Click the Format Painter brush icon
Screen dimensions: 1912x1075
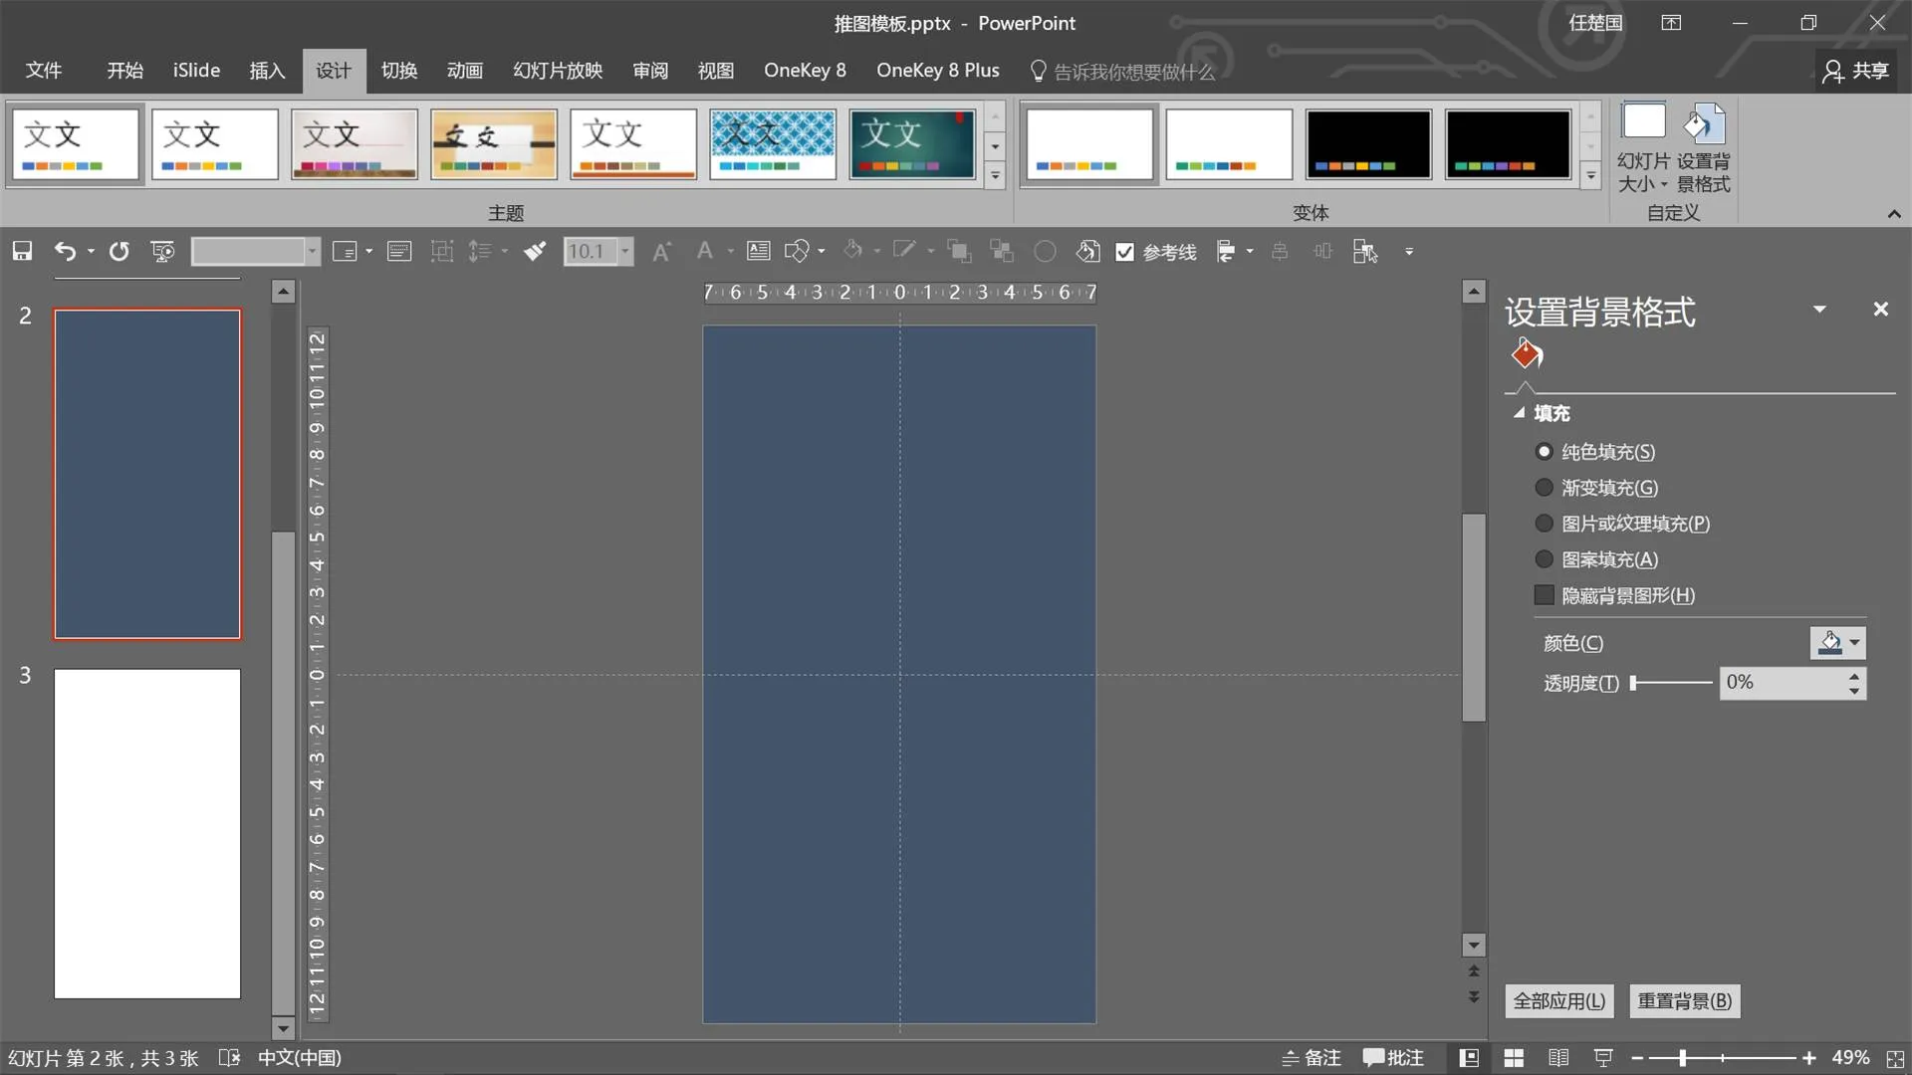point(535,252)
